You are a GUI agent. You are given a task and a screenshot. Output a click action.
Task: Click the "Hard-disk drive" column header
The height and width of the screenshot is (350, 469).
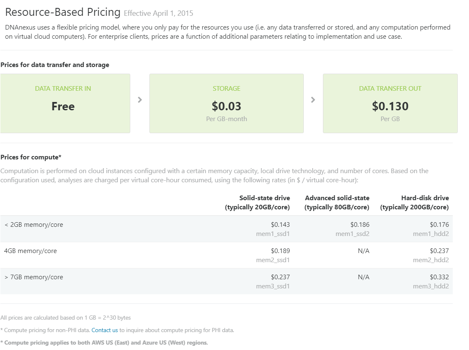click(x=424, y=198)
